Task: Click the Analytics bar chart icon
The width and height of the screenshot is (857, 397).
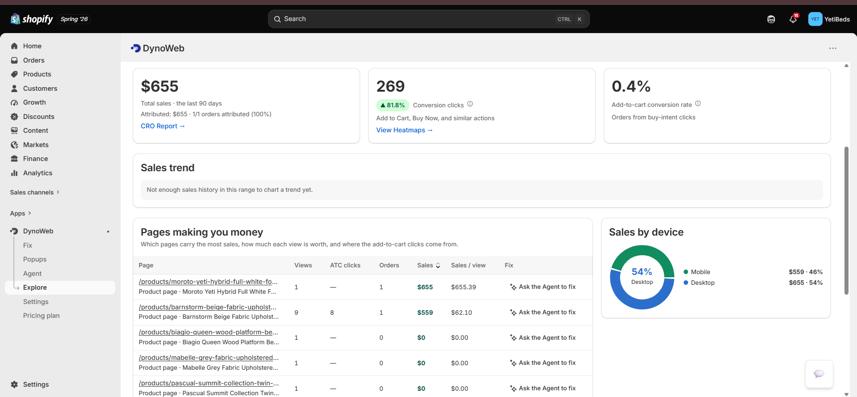Action: [14, 173]
